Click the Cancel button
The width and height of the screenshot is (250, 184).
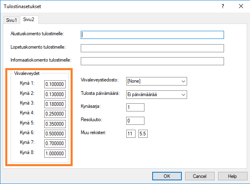[200, 176]
